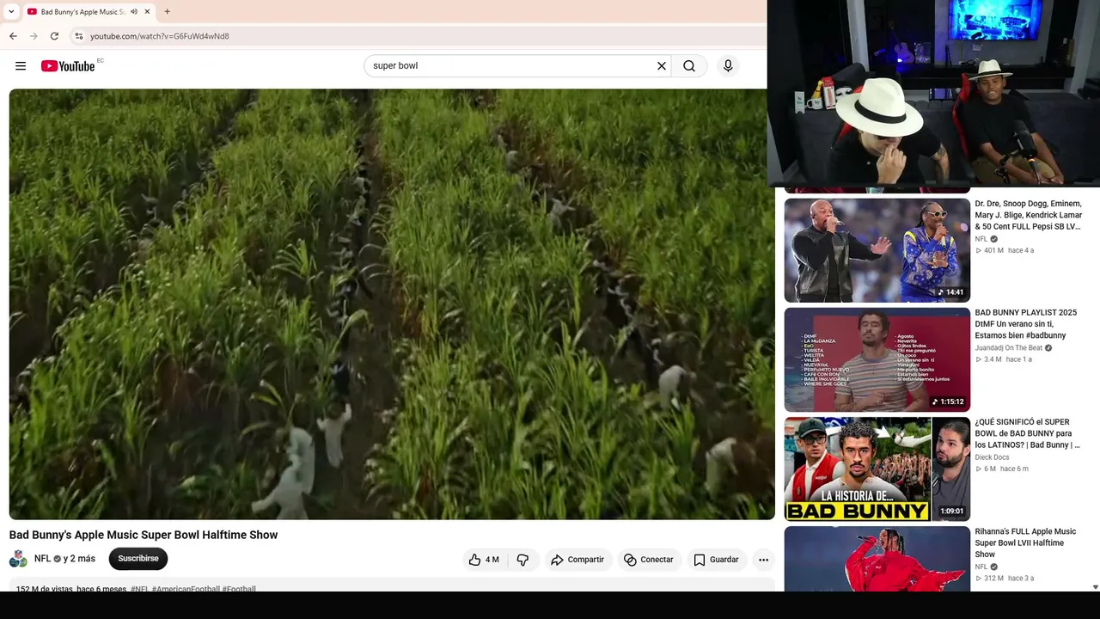
Task: Open the 'La historia de Bad Bunny' thumbnail
Action: (x=877, y=469)
